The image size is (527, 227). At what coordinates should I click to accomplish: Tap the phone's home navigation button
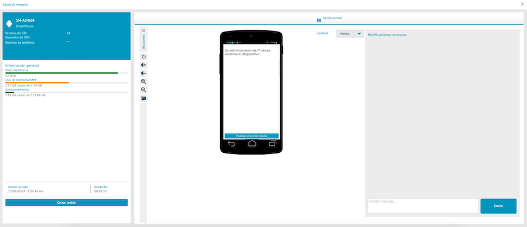pyautogui.click(x=252, y=144)
